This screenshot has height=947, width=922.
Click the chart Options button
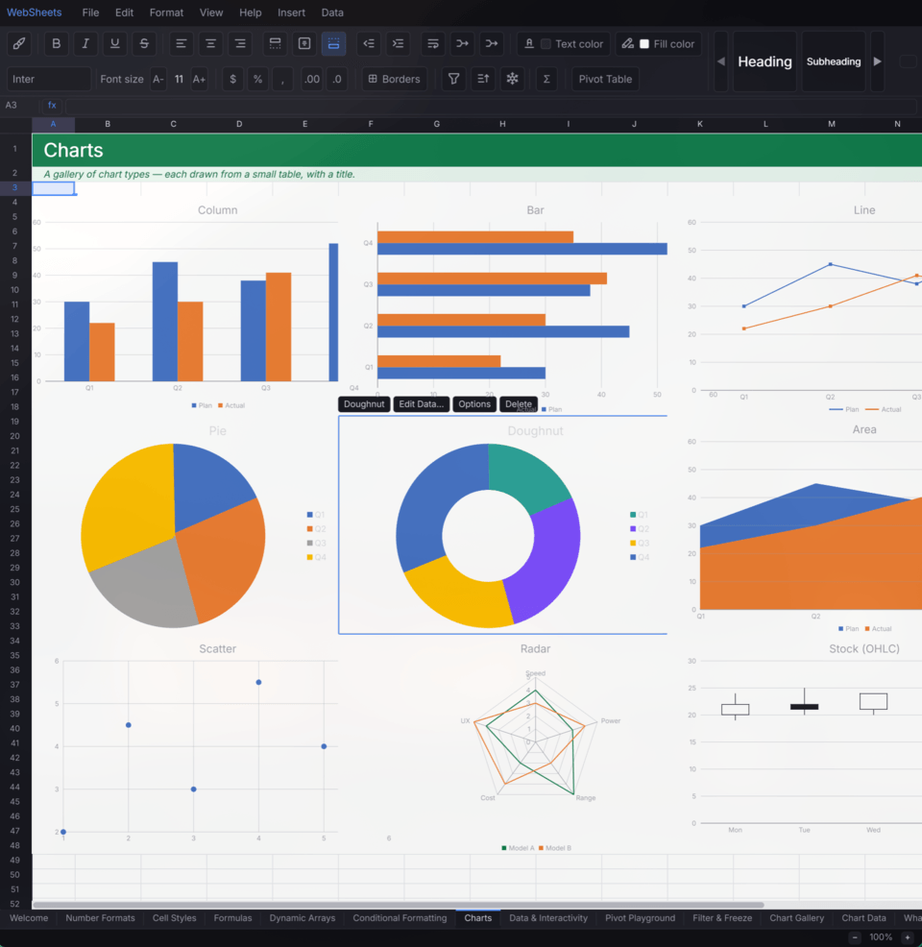tap(474, 404)
